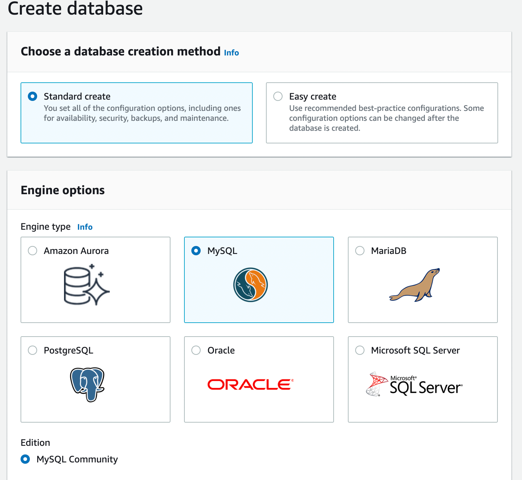The image size is (522, 480).
Task: Click the Standard create description text
Action: (142, 113)
